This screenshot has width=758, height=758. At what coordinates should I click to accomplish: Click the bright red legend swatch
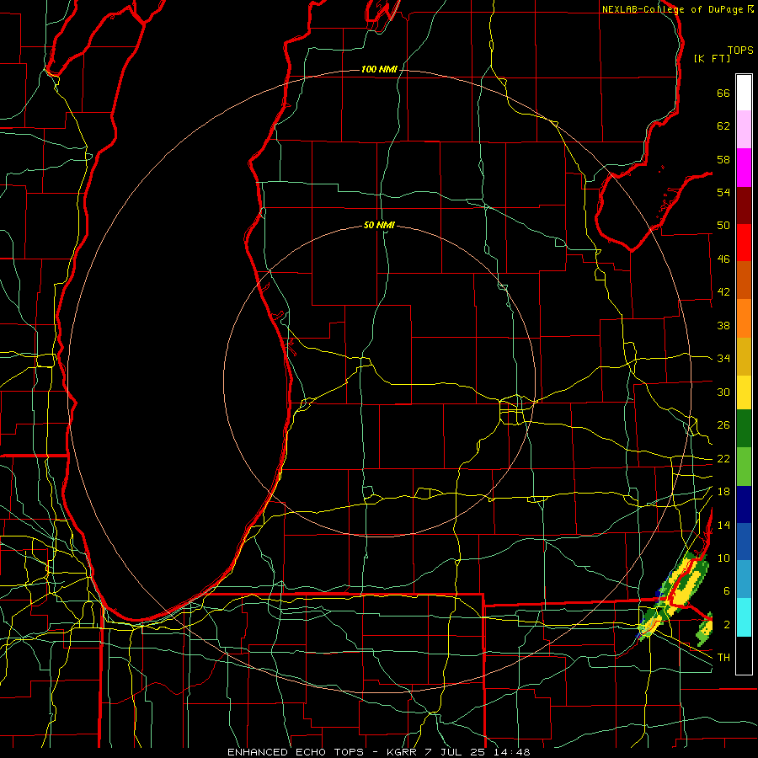point(744,243)
